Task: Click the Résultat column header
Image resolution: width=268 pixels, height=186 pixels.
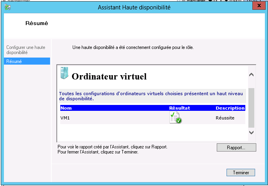Action: (180, 108)
